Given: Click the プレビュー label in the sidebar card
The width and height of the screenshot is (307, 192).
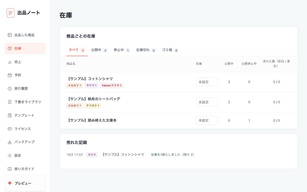Looking at the screenshot, I should pos(23,183).
